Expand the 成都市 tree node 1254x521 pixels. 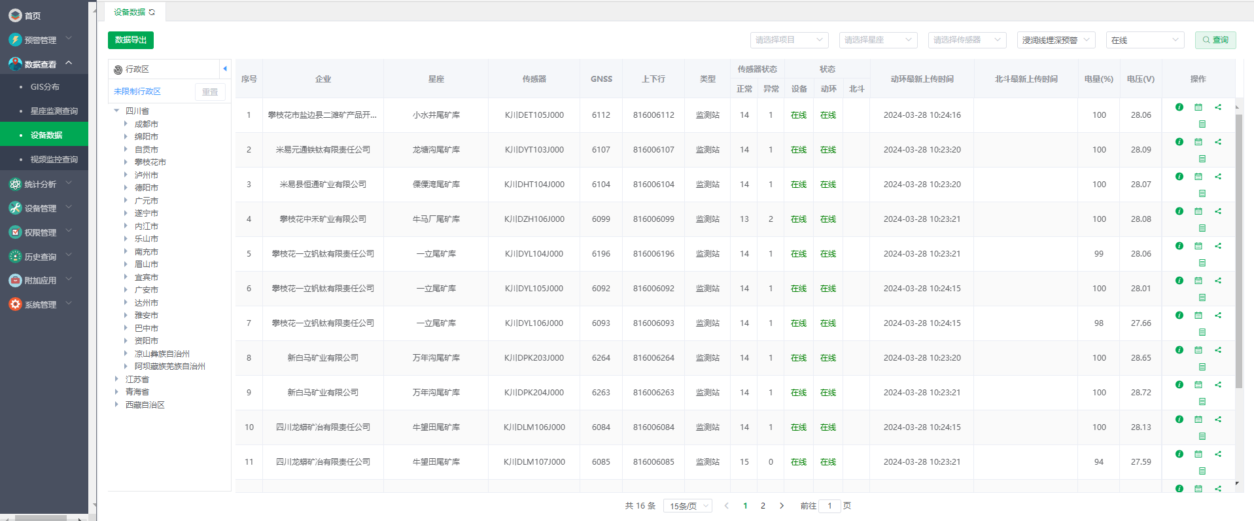[x=126, y=124]
